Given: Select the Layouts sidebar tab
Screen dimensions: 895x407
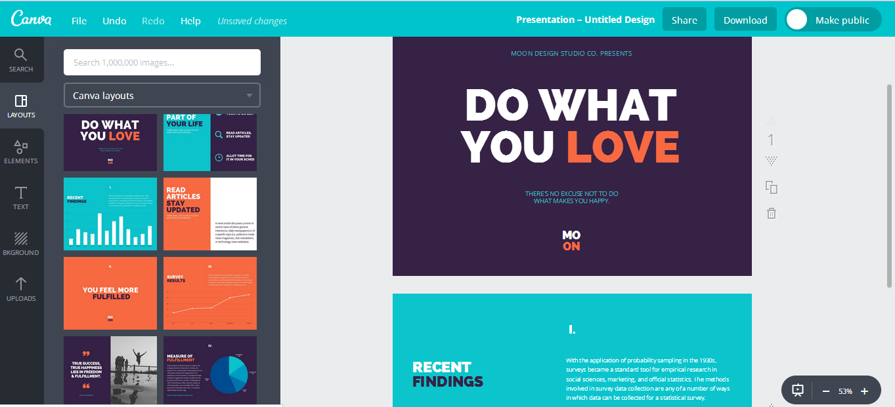Looking at the screenshot, I should point(21,106).
